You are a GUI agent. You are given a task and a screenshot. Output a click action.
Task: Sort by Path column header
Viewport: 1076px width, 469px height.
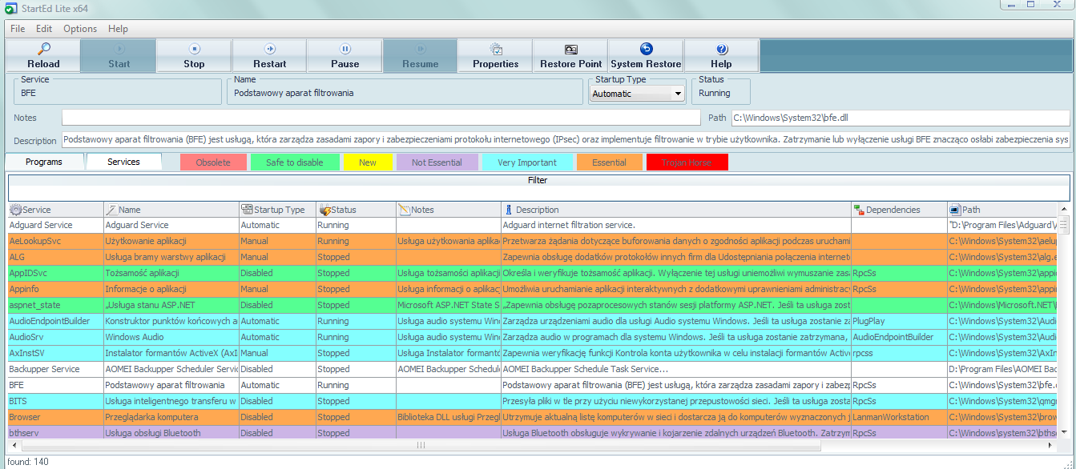click(x=1002, y=210)
